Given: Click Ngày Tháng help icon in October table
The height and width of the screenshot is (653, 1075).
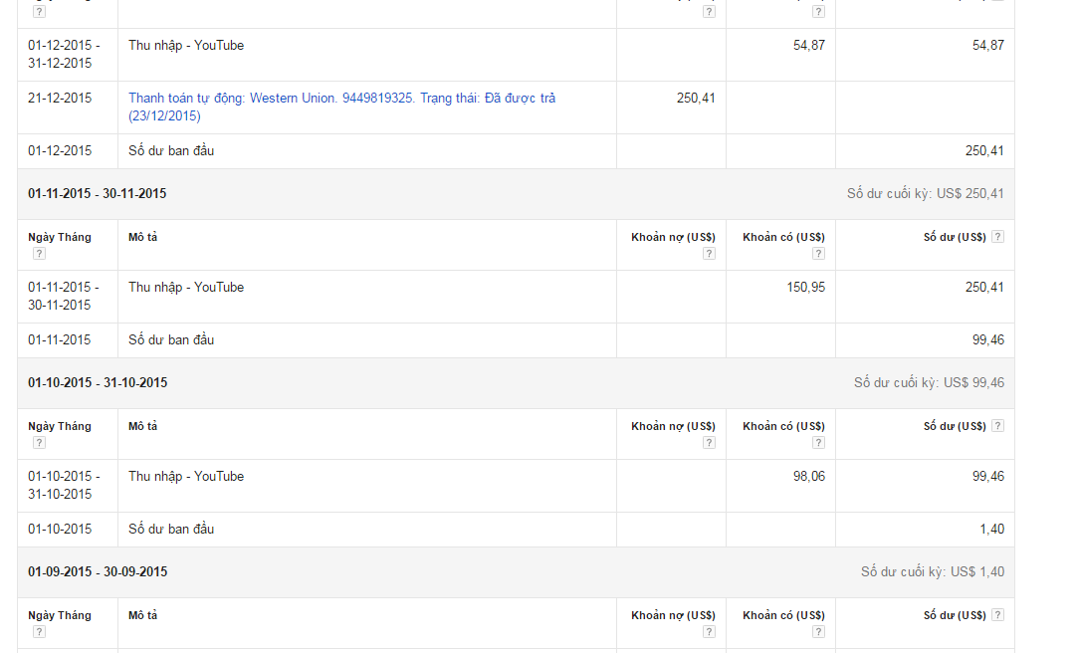Looking at the screenshot, I should tap(39, 443).
